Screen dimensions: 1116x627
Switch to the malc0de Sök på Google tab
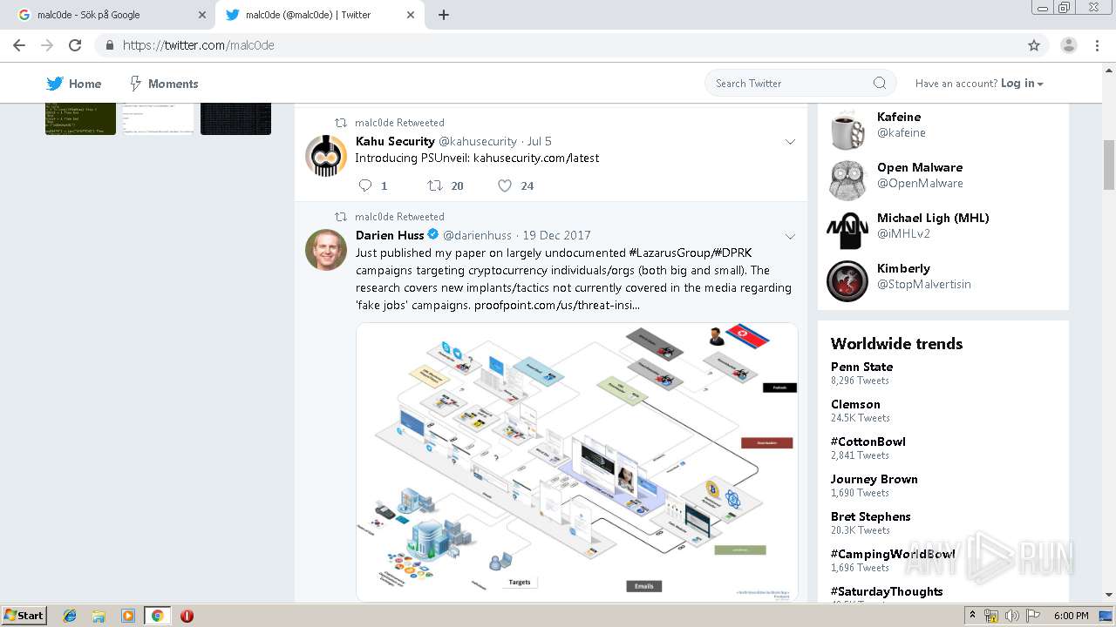(110, 15)
